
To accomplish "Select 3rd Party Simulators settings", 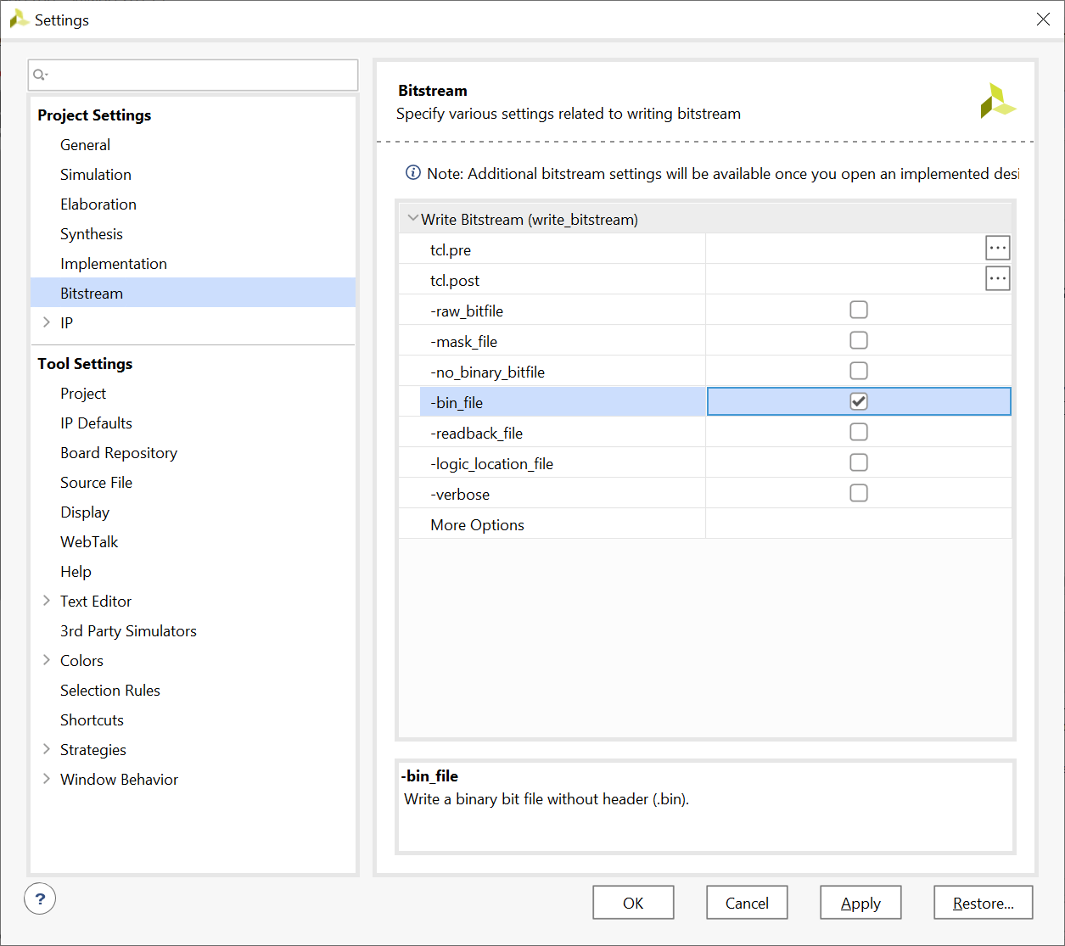I will pyautogui.click(x=128, y=631).
